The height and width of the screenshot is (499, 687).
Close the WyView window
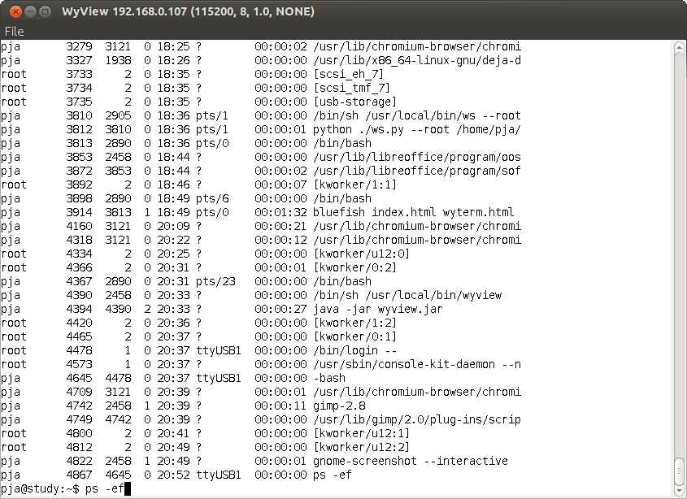(12, 12)
